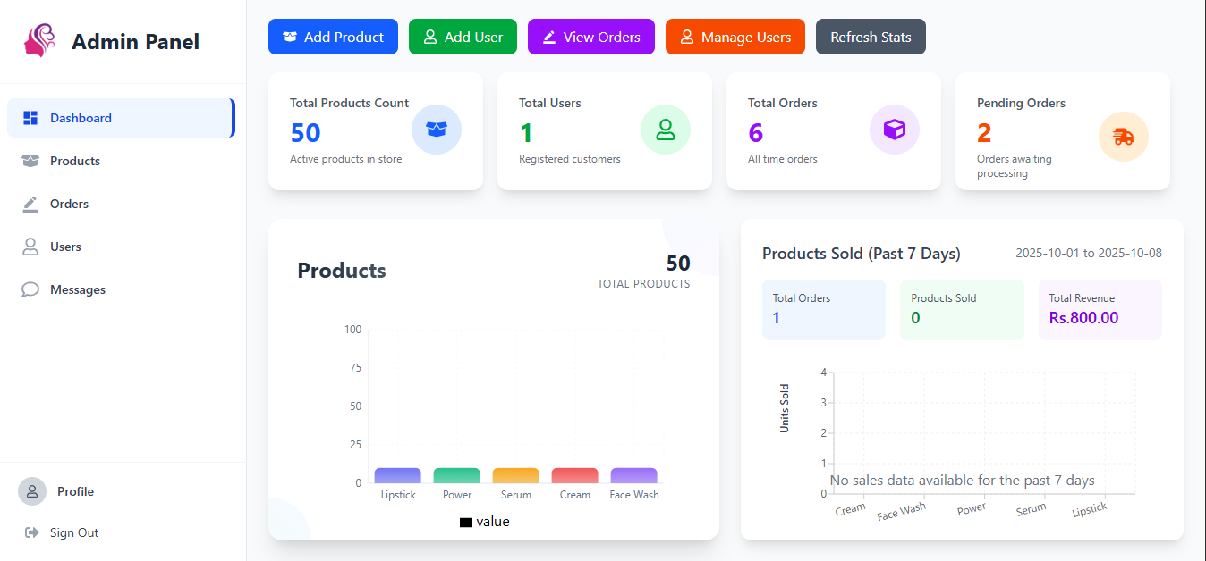Click the Lipstick bar in the Products chart

[397, 477]
